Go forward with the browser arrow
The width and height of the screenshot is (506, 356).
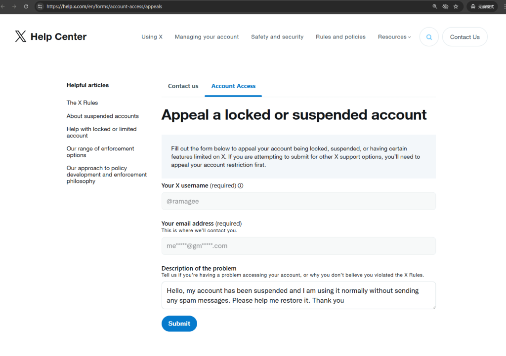click(x=14, y=6)
